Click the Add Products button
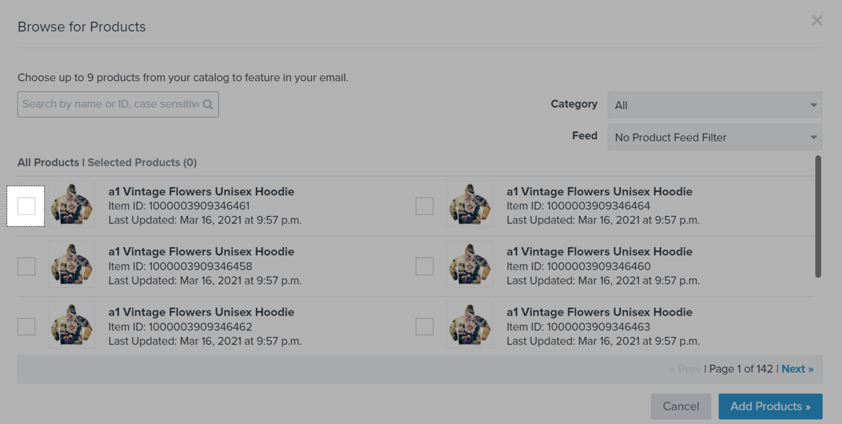The width and height of the screenshot is (842, 424). click(x=770, y=406)
